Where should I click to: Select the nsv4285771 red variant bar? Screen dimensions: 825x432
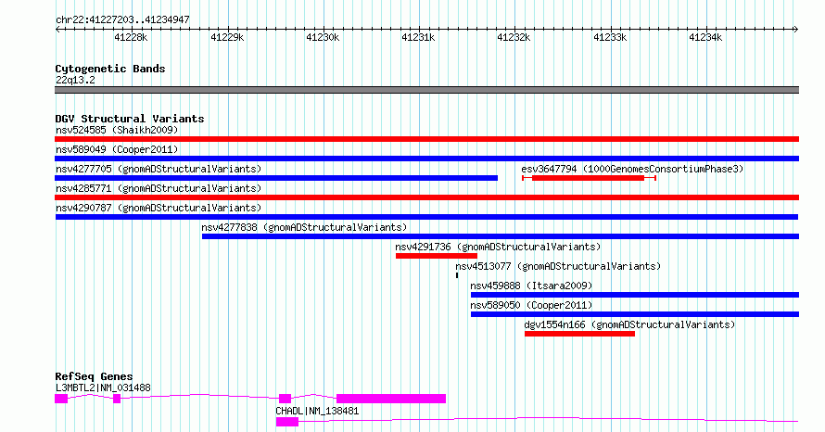click(x=426, y=197)
